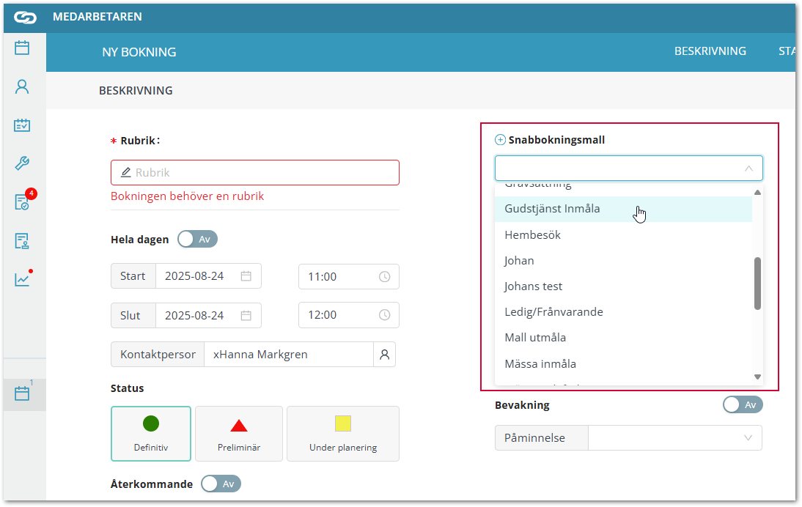Open the document certificate sidebar icon

click(x=22, y=241)
